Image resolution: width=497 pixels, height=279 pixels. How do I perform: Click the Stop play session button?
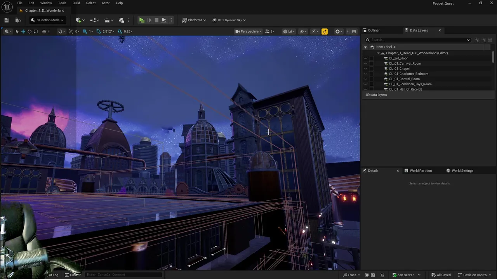(156, 20)
